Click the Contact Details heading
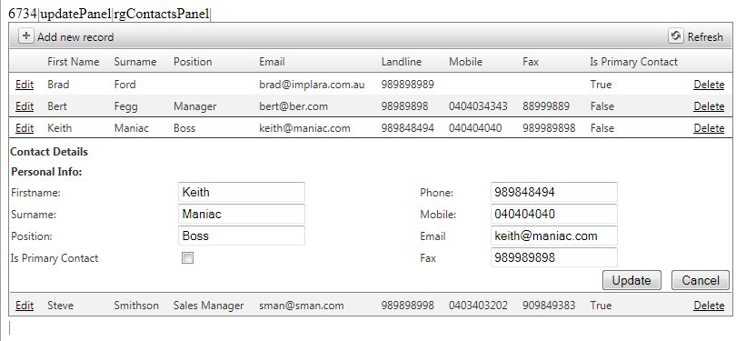 [49, 152]
